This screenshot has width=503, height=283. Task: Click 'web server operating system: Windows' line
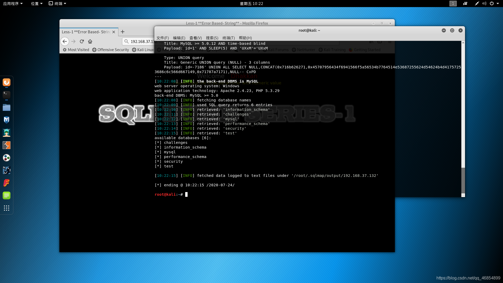coord(197,86)
